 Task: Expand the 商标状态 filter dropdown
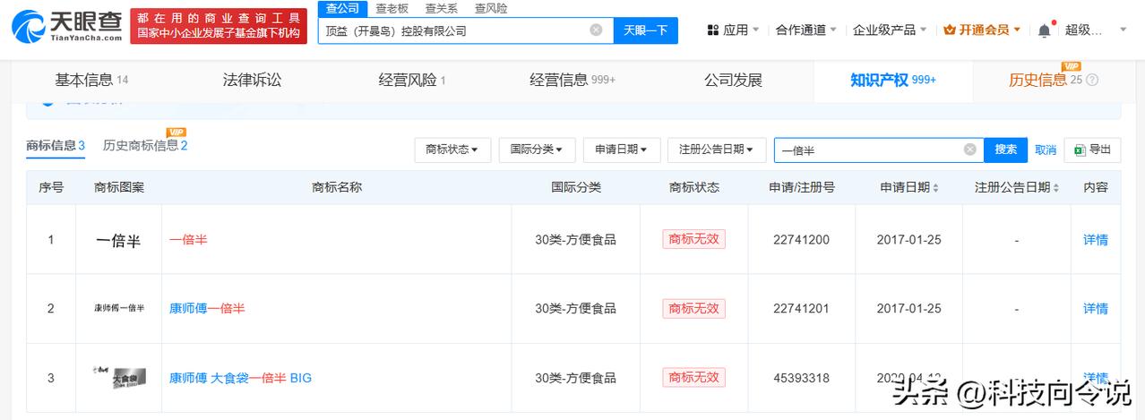452,150
